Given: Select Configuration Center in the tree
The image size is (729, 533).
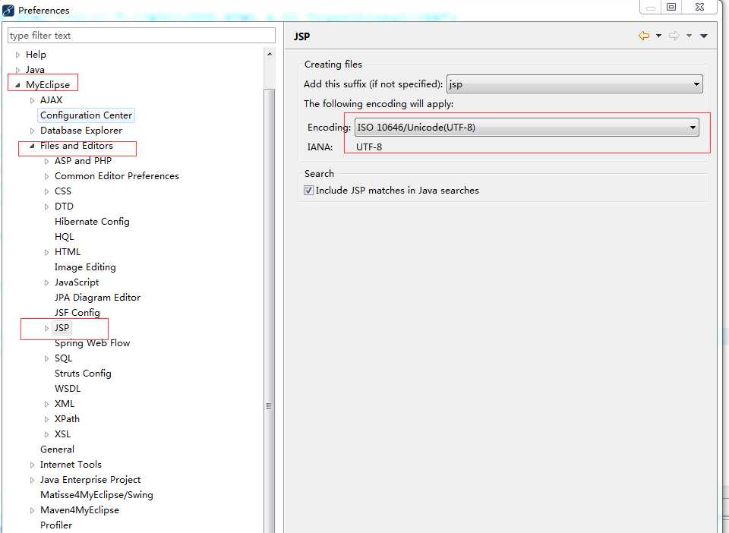Looking at the screenshot, I should 86,115.
